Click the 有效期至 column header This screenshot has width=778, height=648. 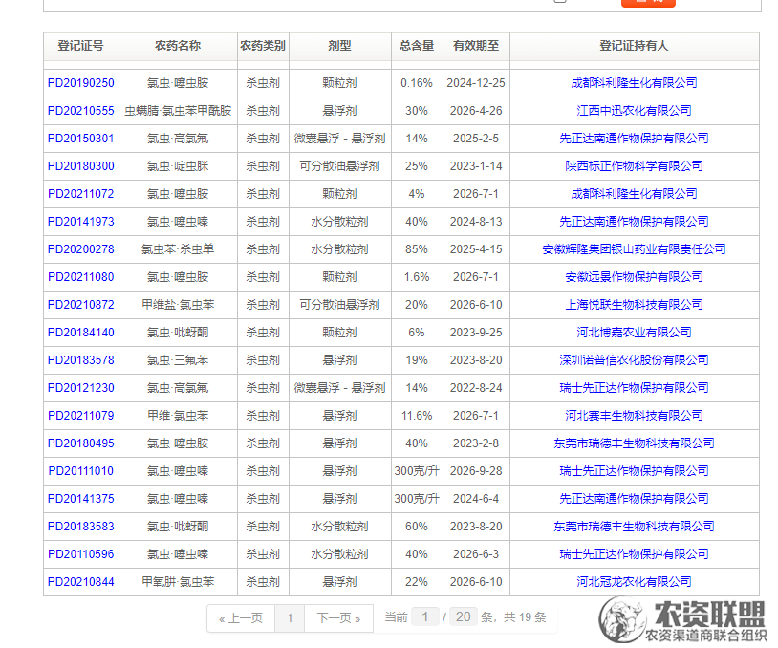[476, 46]
